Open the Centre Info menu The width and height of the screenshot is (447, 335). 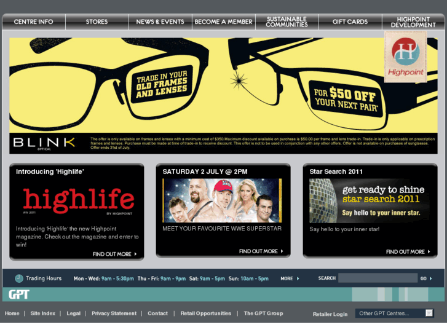click(34, 22)
